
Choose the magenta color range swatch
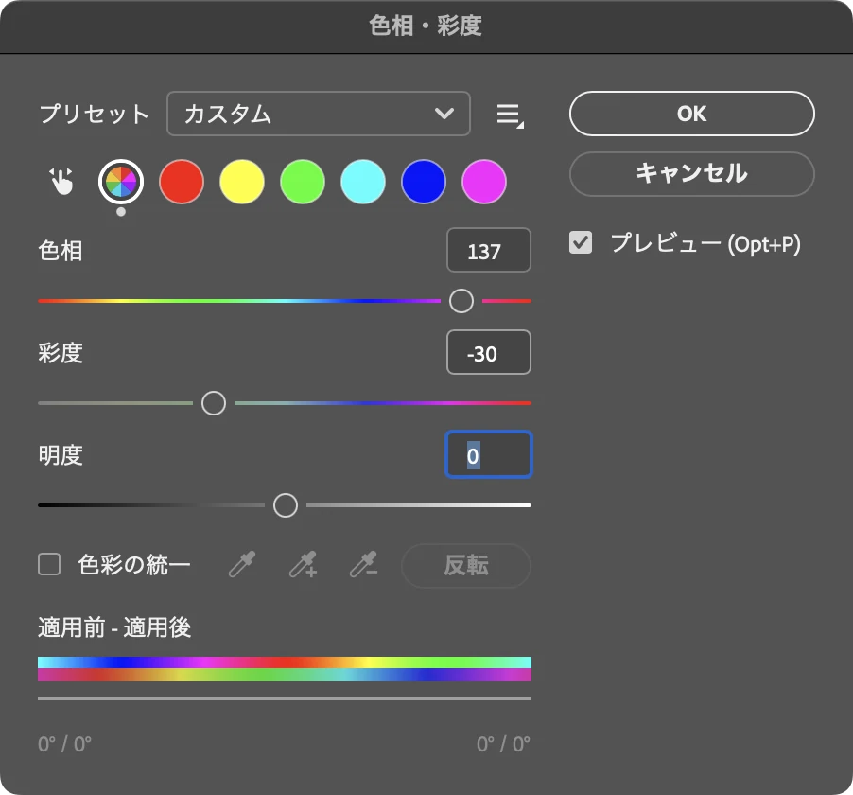(484, 182)
